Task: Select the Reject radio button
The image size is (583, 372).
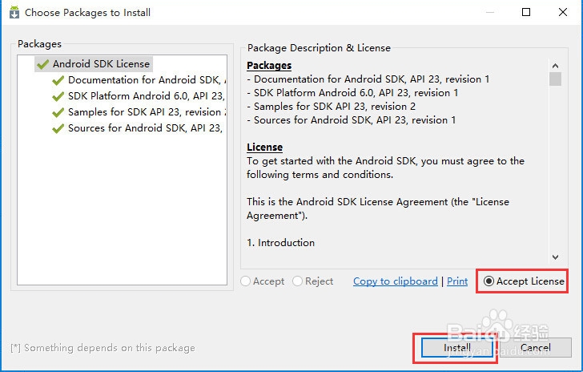Action: click(298, 281)
